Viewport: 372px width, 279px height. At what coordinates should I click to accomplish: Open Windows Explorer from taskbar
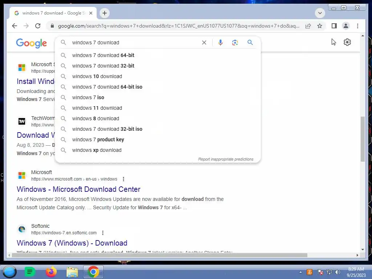click(72, 272)
